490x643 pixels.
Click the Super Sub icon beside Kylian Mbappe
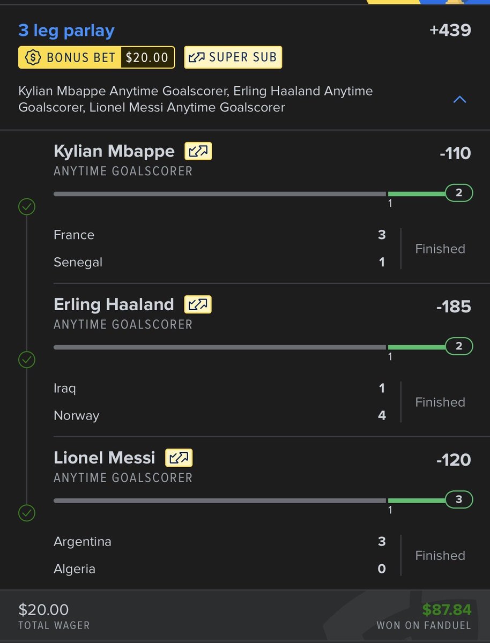click(x=198, y=151)
